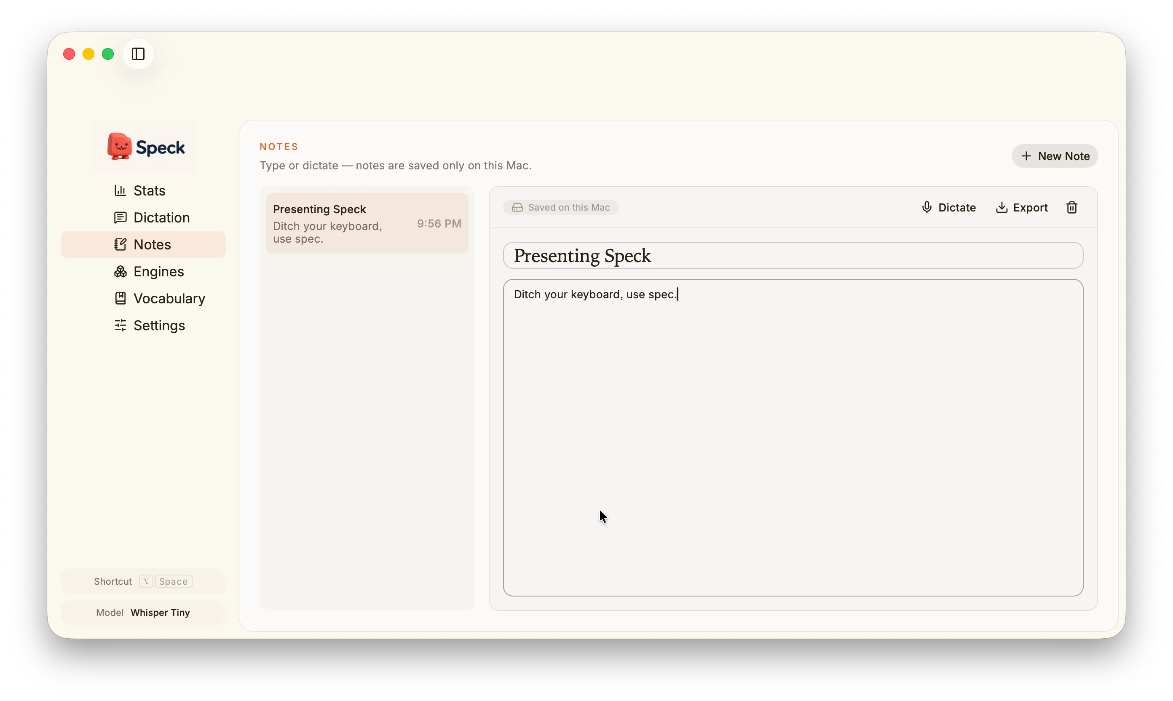1173x701 pixels.
Task: Click the 9:56 PM timestamp
Action: click(x=439, y=223)
